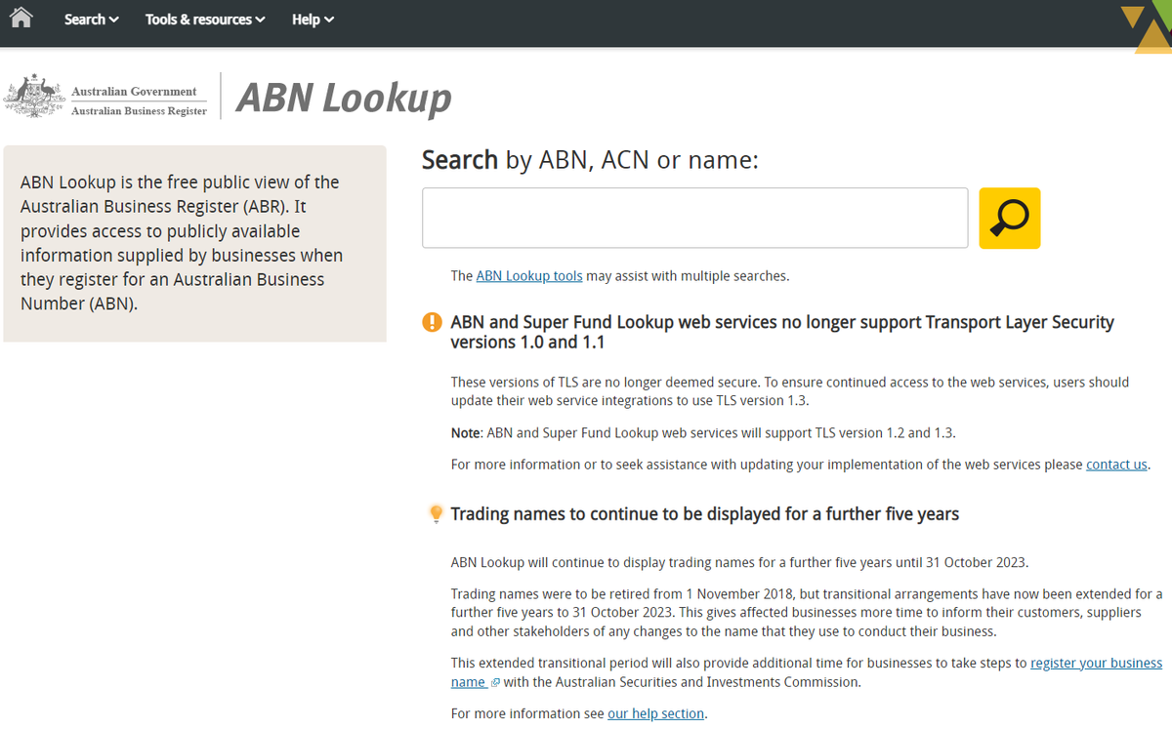
Task: Open the register your business name link
Action: tap(1096, 663)
